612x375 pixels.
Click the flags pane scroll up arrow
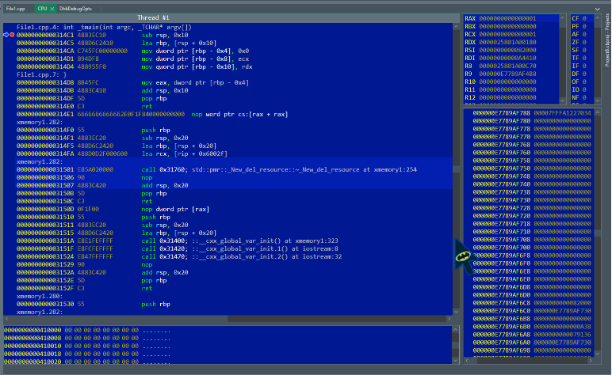coord(597,18)
